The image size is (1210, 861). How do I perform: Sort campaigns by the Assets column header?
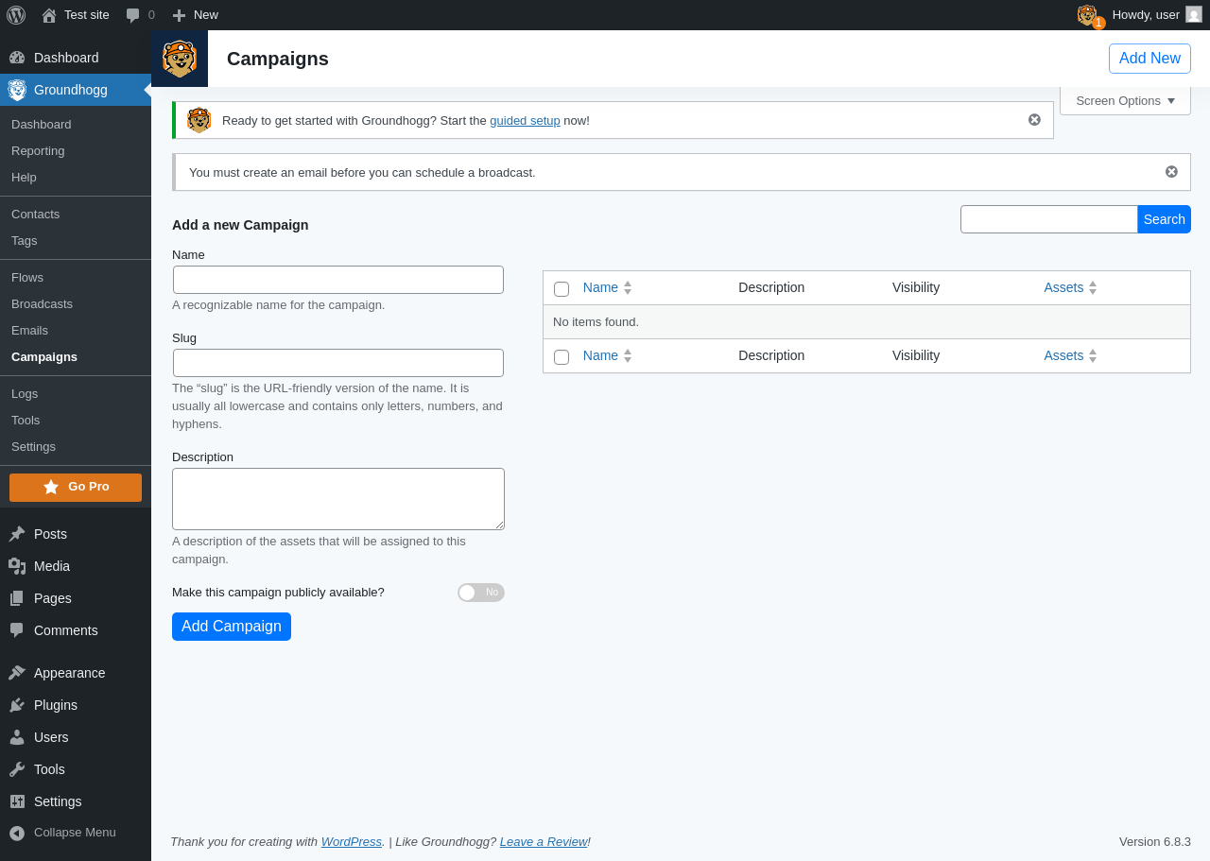pos(1063,287)
